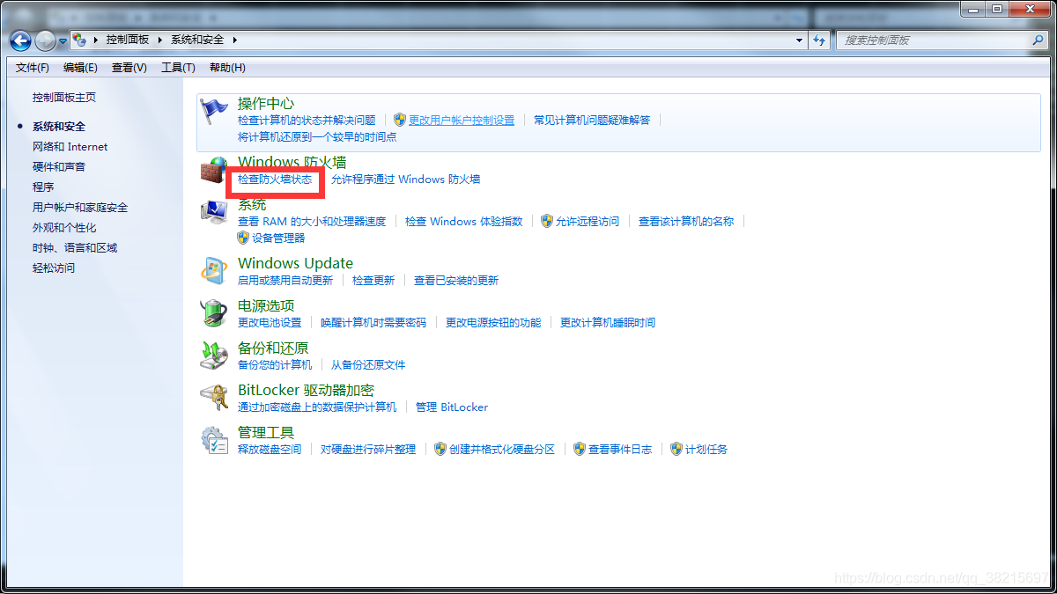Image resolution: width=1057 pixels, height=594 pixels.
Task: Click 查看事件日志 link
Action: 620,450
